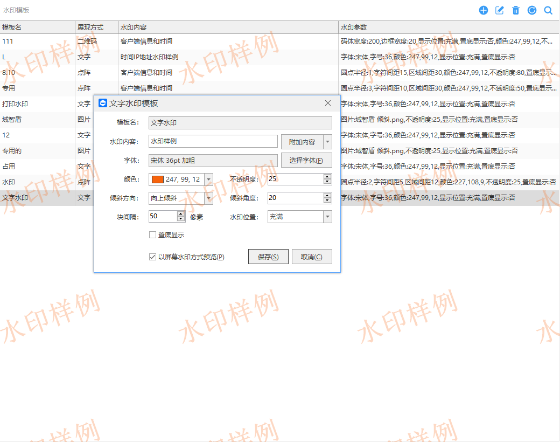Click the parameters cell starting 圆点半径:1
Screen dimensions: 560x442
point(449,73)
